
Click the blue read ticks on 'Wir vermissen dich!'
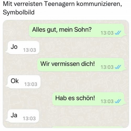pos(118,67)
